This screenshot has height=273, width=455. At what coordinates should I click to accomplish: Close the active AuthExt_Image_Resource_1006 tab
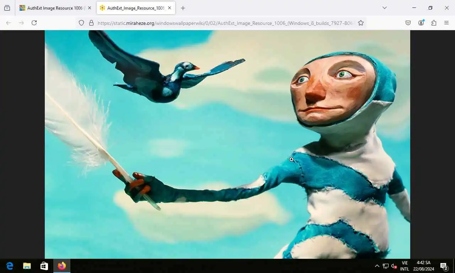[170, 8]
